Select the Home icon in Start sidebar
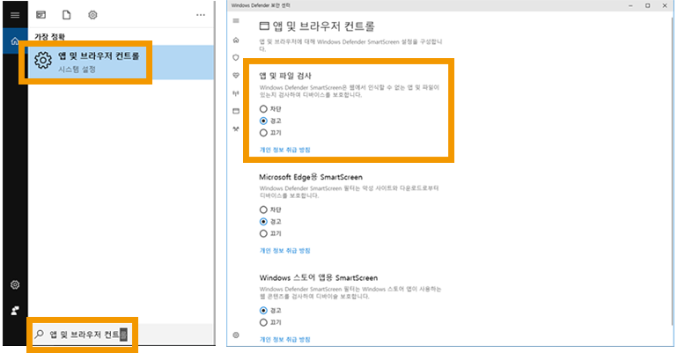Viewport: 678px width, 353px height. pos(15,41)
